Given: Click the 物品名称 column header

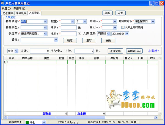Looking at the screenshot, I should pos(27,58).
